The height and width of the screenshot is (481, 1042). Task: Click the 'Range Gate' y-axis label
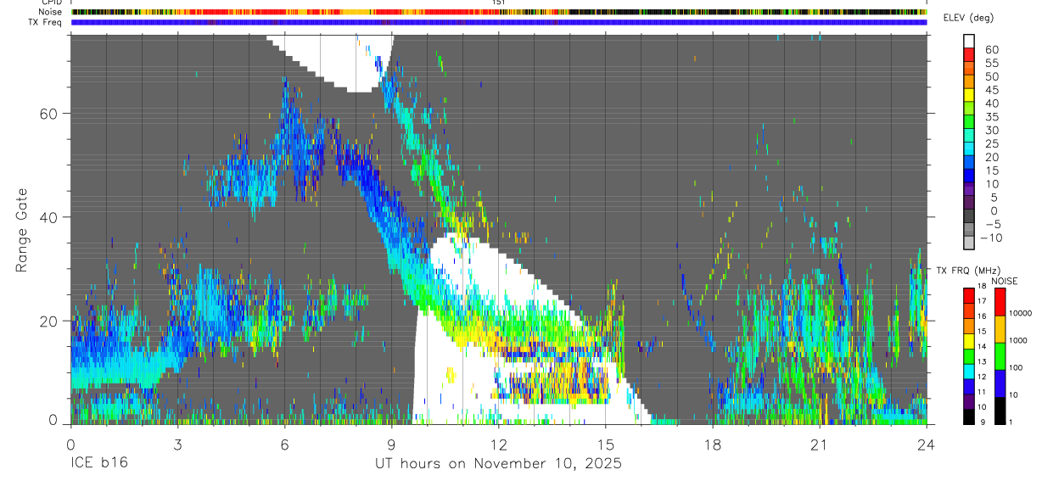[x=22, y=229]
